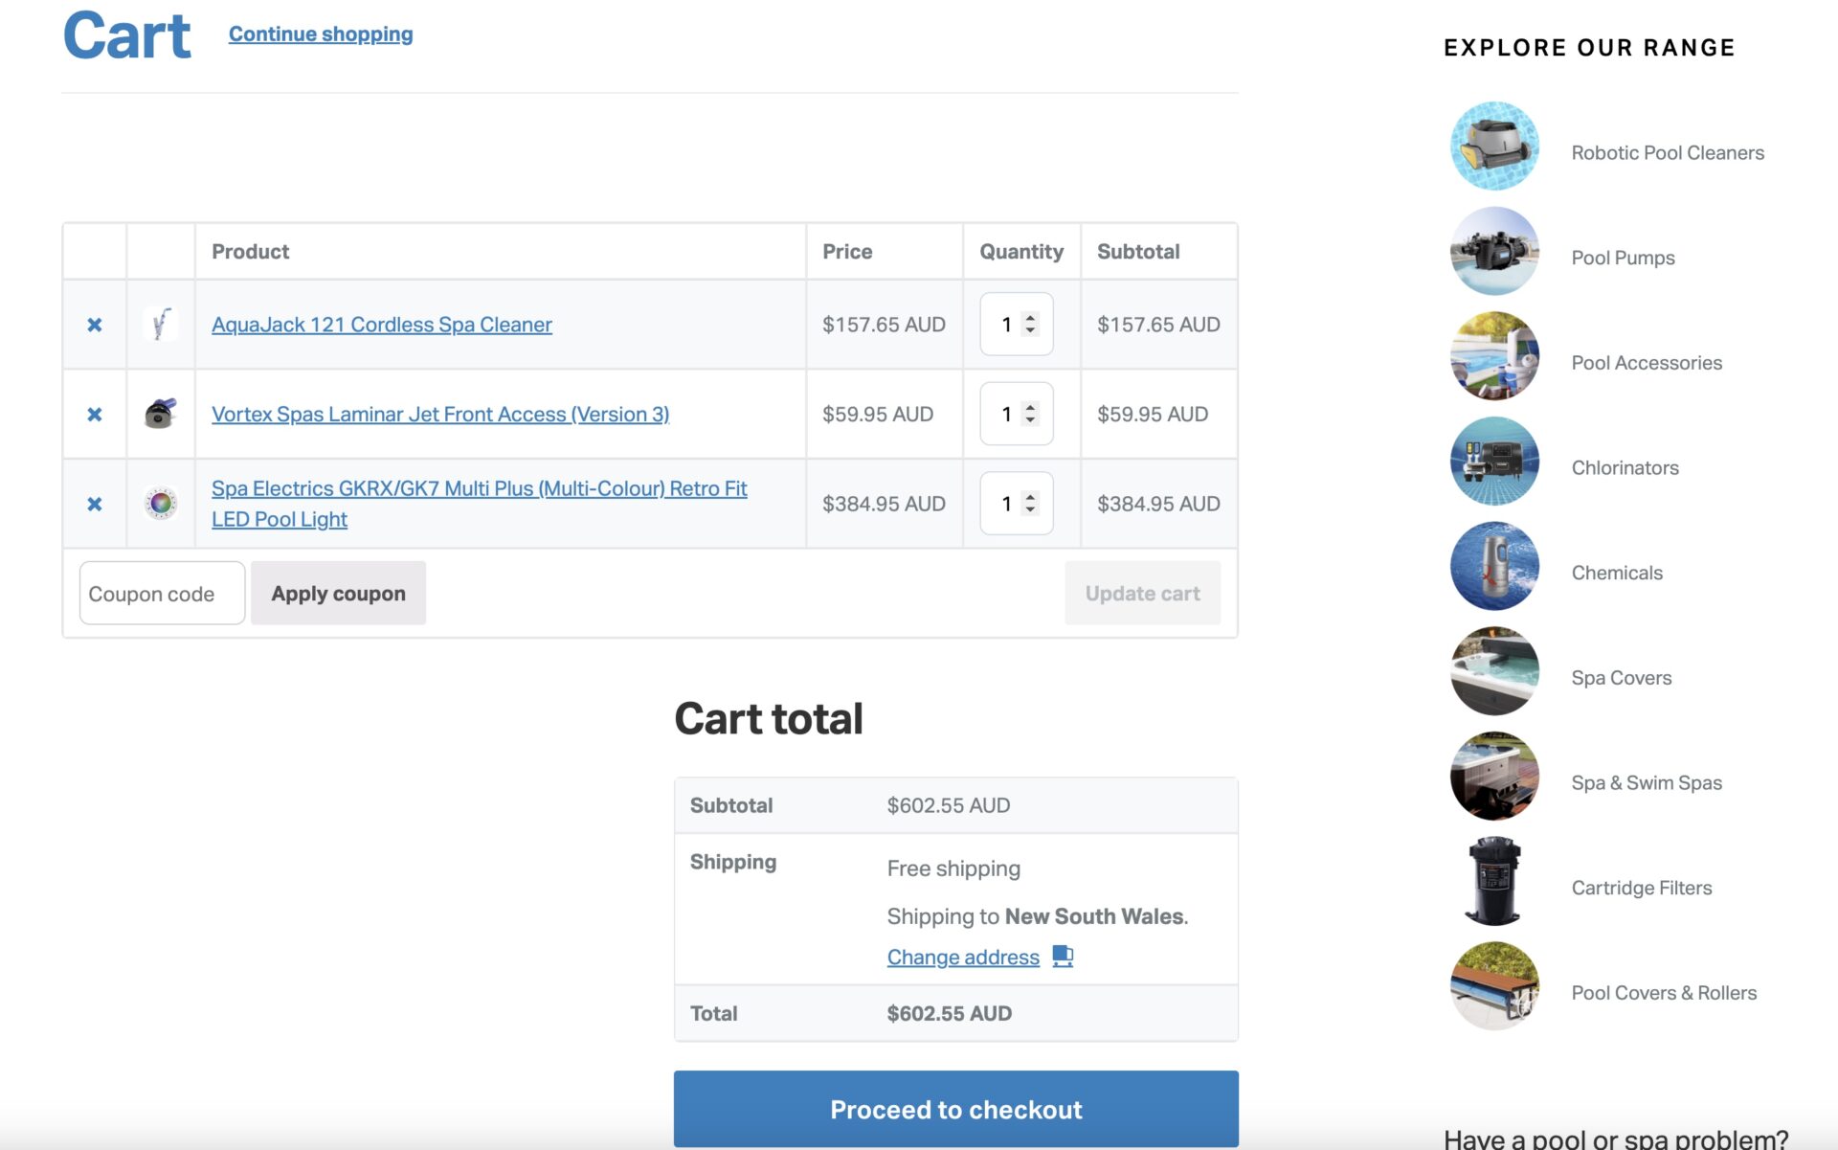Click the Robotic Pool Cleaners category image
The height and width of the screenshot is (1150, 1838).
[x=1494, y=146]
